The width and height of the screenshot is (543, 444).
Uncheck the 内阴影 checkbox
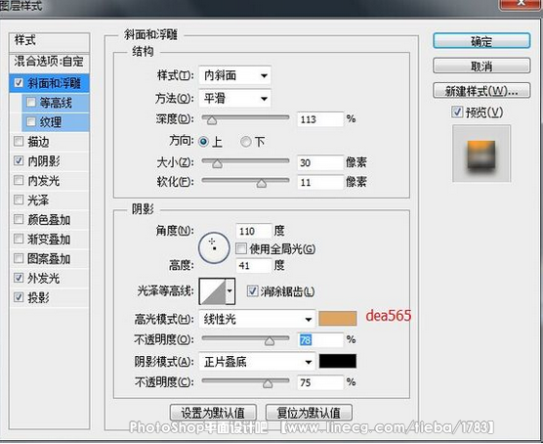(x=19, y=160)
